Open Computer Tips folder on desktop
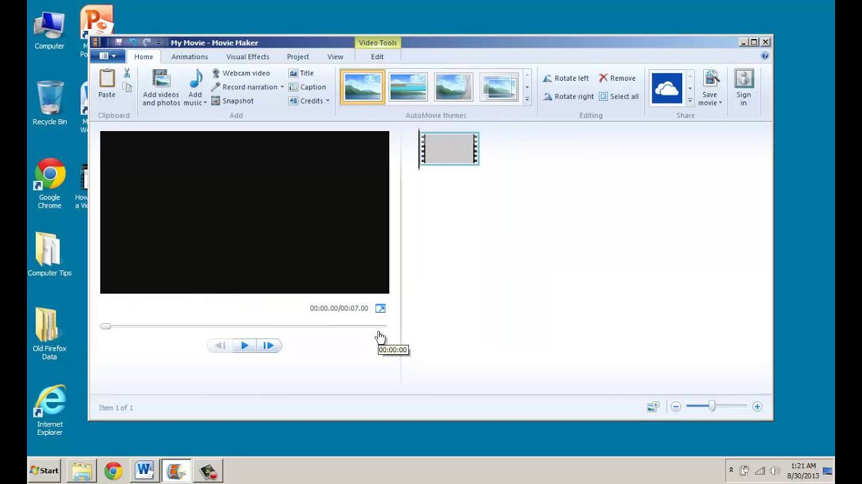 [50, 254]
